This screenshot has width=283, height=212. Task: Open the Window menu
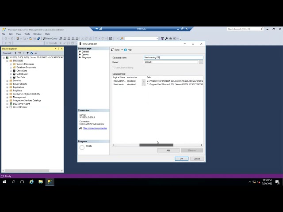pyautogui.click(x=37, y=34)
